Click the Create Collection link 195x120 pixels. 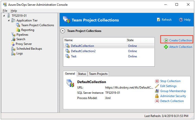(x=180, y=40)
